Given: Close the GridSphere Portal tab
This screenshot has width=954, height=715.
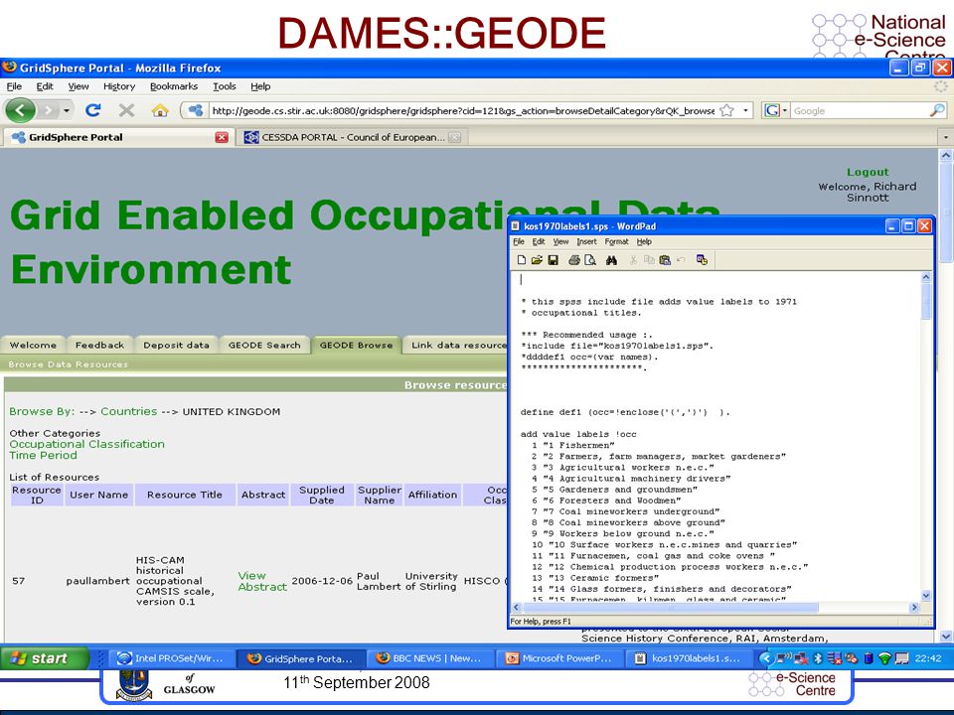Looking at the screenshot, I should point(222,137).
